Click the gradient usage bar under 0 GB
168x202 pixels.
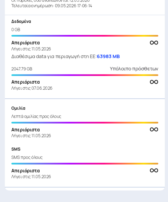coord(85,36)
